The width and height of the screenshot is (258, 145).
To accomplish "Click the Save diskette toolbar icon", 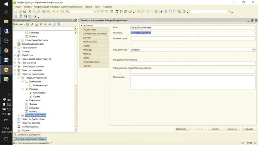I will [25, 11].
